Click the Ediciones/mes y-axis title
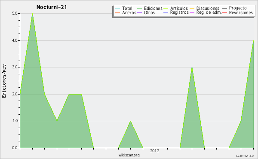 point(4,81)
